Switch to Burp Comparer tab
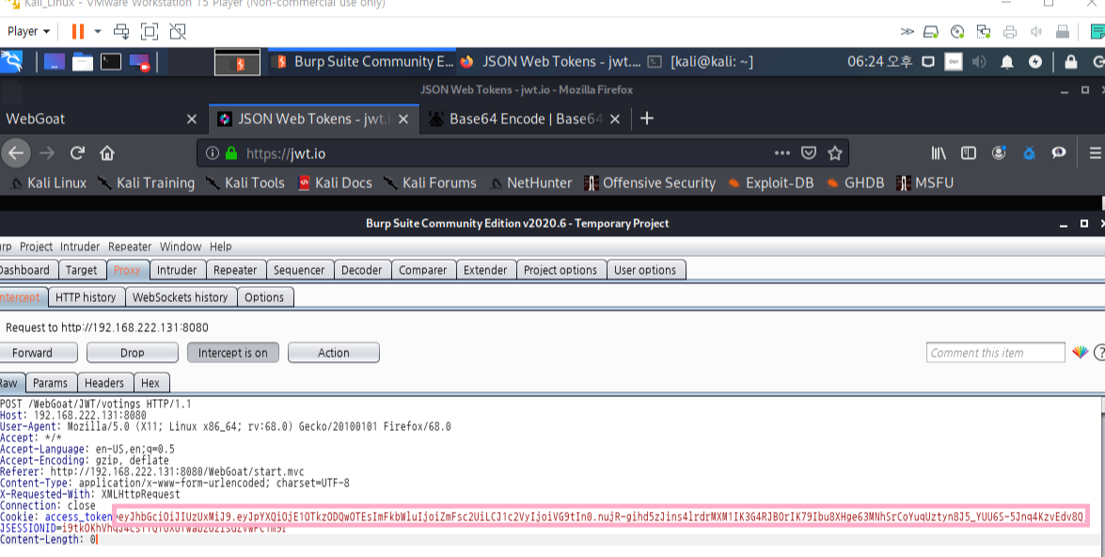 pos(423,270)
